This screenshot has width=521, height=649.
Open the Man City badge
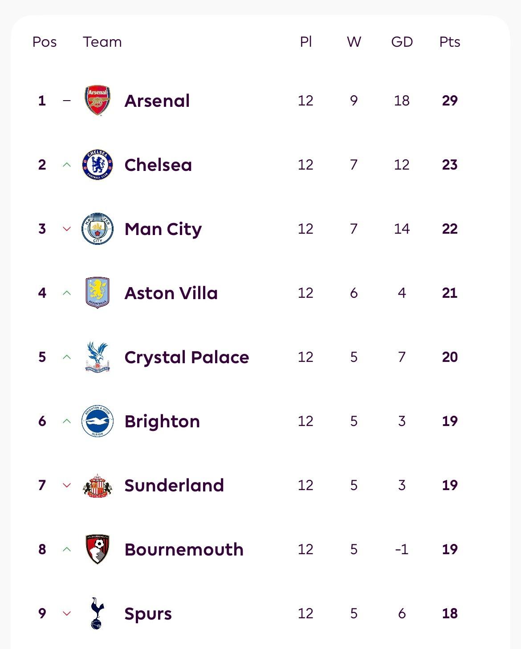click(x=98, y=229)
